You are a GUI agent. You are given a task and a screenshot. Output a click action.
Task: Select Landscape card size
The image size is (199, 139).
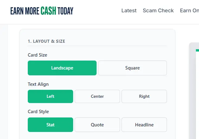pyautogui.click(x=62, y=68)
